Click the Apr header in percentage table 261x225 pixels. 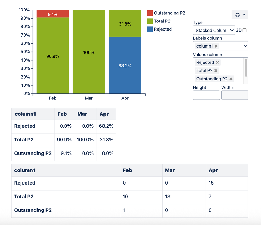tap(104, 114)
